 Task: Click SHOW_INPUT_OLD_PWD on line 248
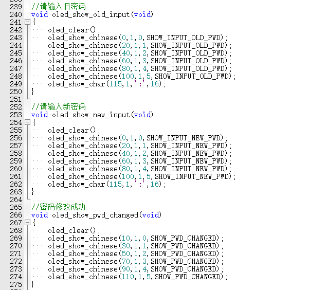pyautogui.click(x=192, y=76)
